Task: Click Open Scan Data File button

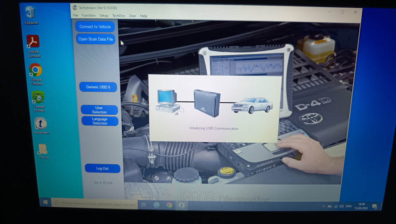Action: (95, 39)
